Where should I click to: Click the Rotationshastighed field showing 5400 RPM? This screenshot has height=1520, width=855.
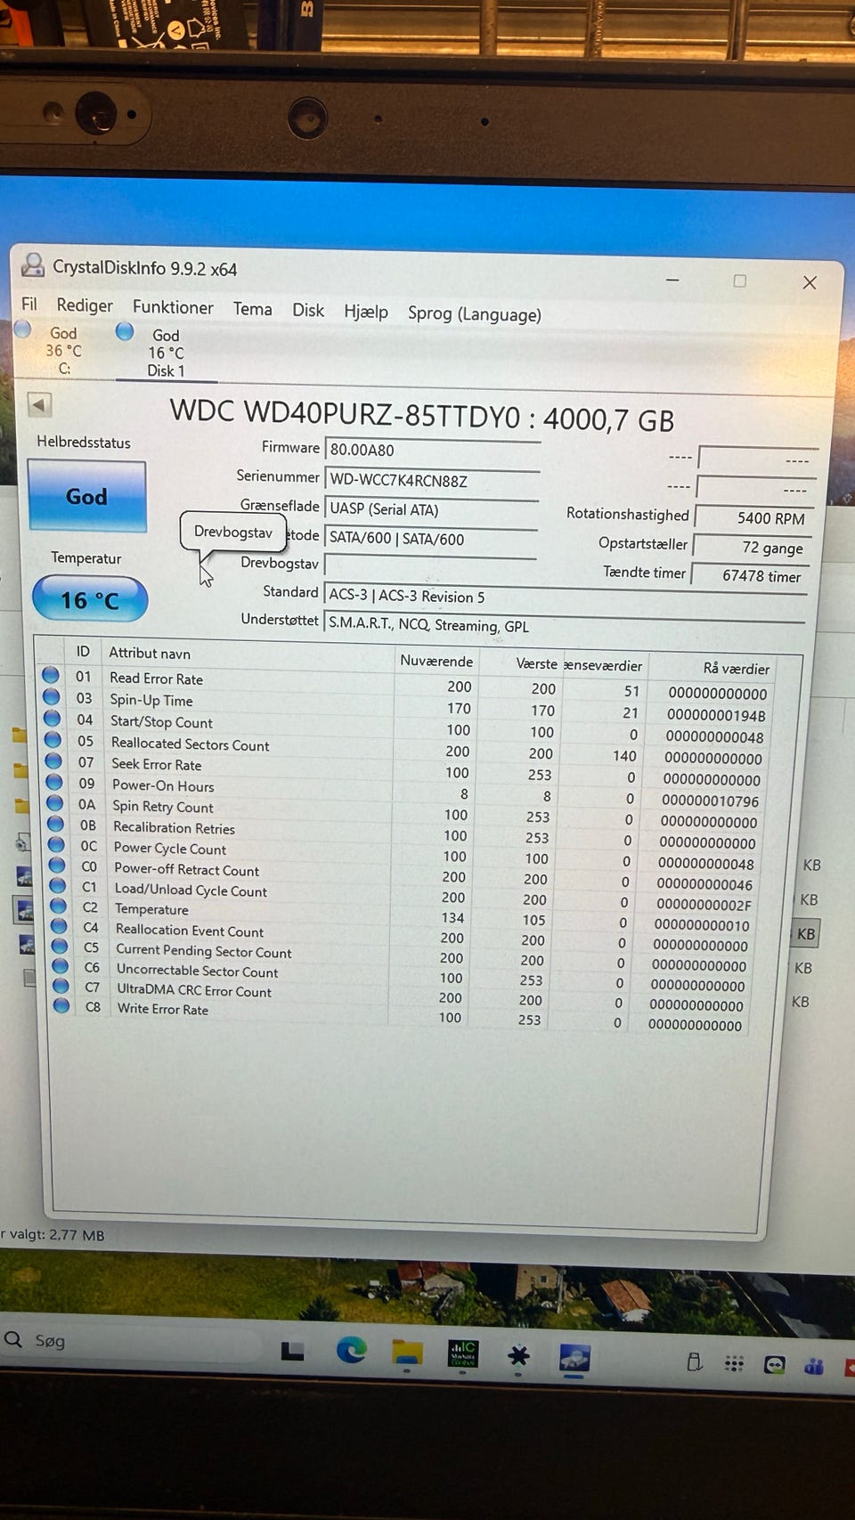coord(754,517)
